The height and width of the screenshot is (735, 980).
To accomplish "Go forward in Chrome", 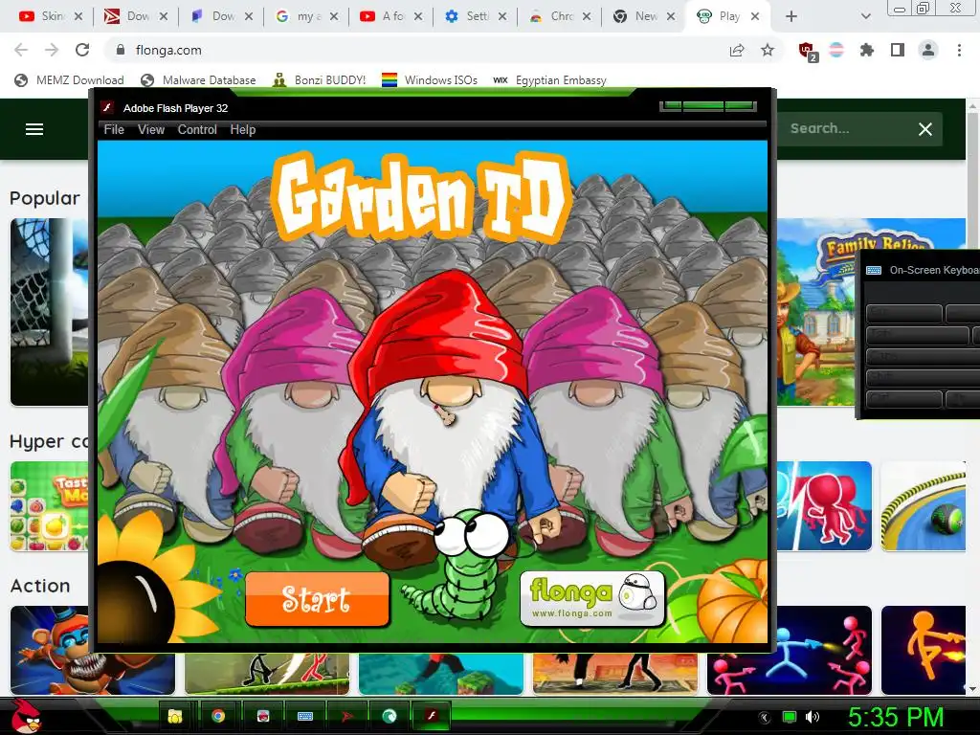I will 52,50.
